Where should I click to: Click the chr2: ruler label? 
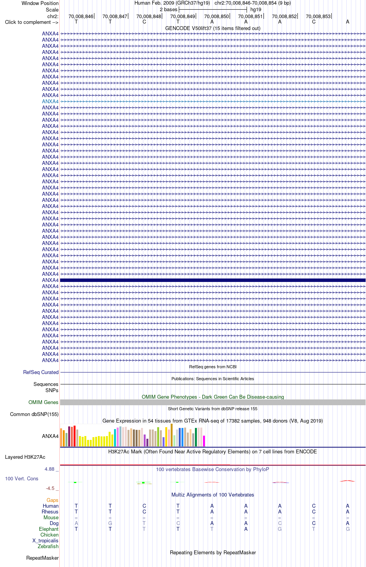coord(53,16)
